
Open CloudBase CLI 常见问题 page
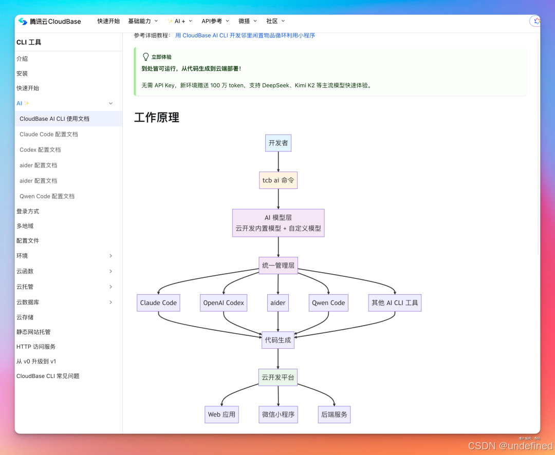48,376
